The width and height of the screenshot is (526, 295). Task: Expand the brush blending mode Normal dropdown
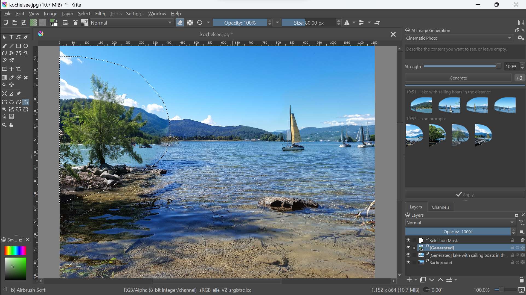click(132, 23)
